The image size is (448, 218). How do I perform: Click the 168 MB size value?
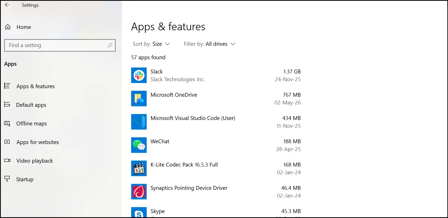pyautogui.click(x=292, y=165)
